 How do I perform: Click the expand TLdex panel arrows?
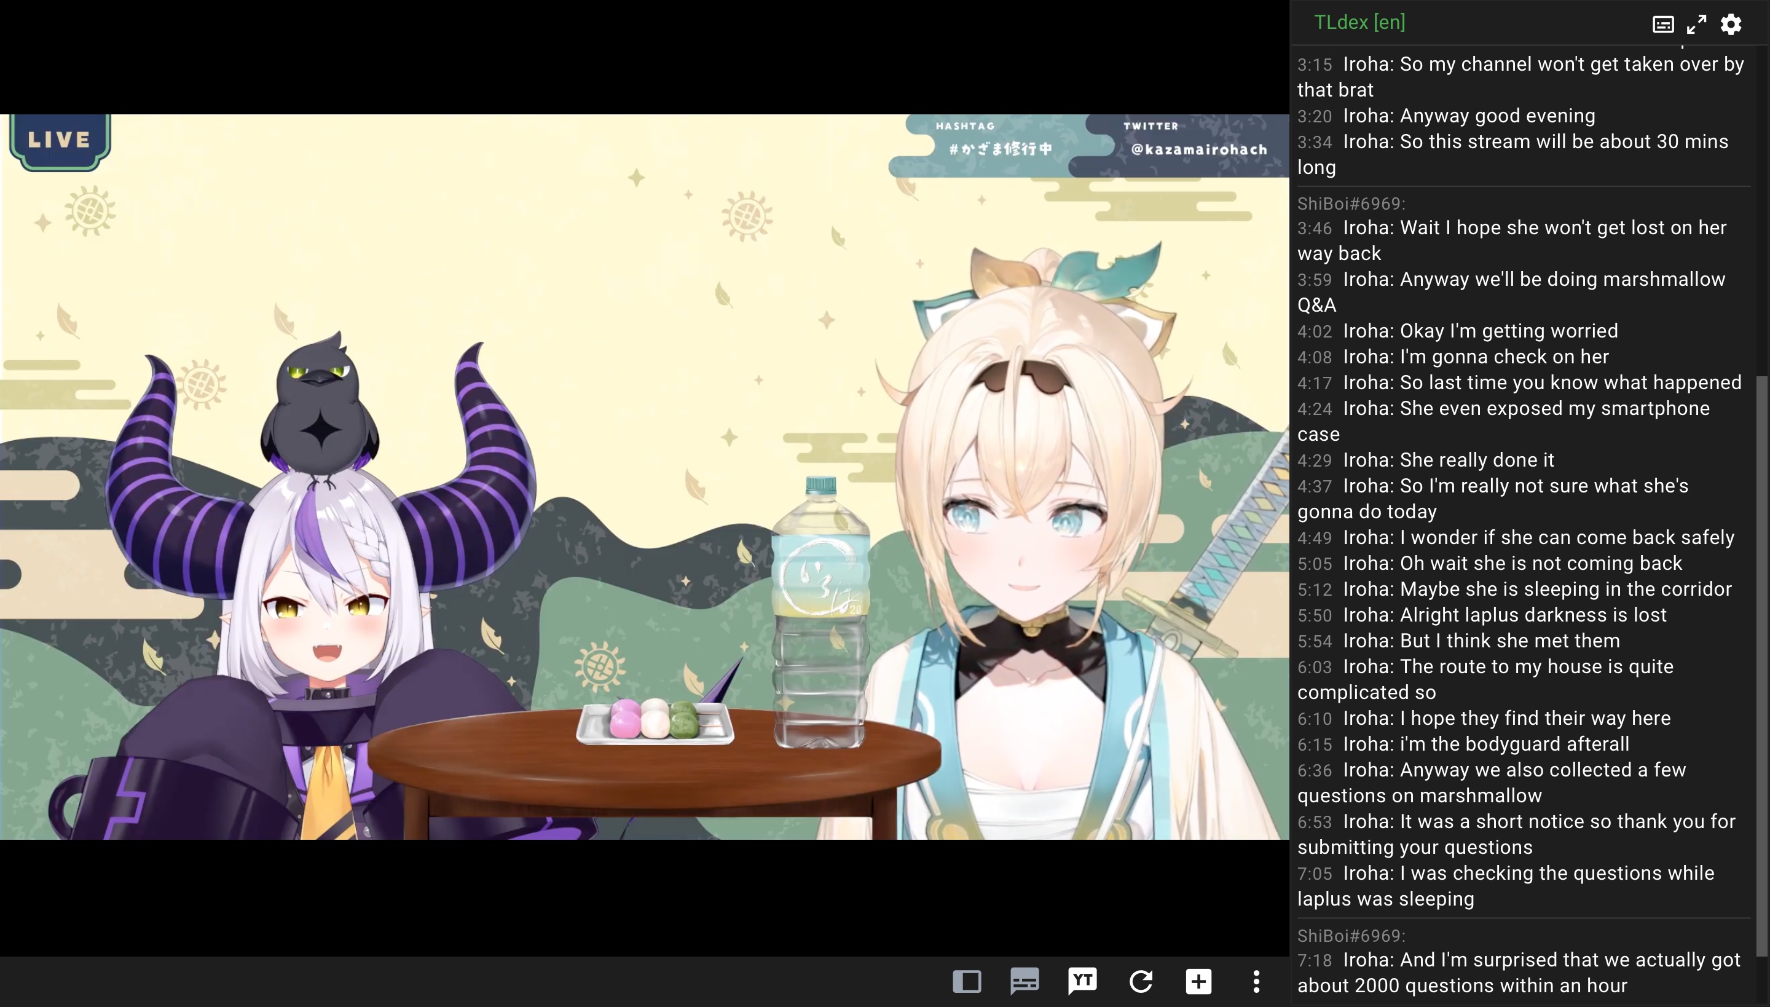click(1696, 24)
